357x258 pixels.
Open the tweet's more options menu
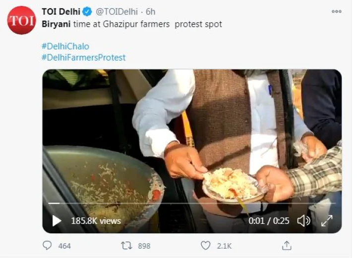pos(337,11)
